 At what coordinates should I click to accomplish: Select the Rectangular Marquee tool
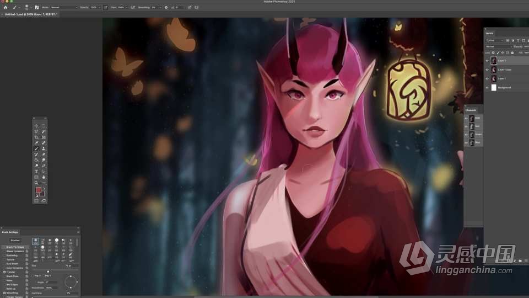pos(44,126)
